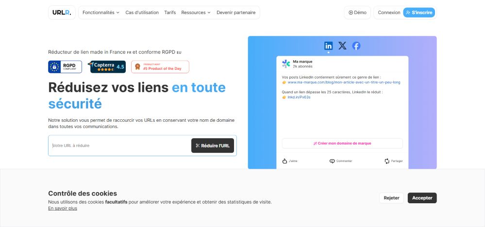Image resolution: width=485 pixels, height=227 pixels.
Task: Open Devenir partenaire menu item
Action: pos(236,13)
